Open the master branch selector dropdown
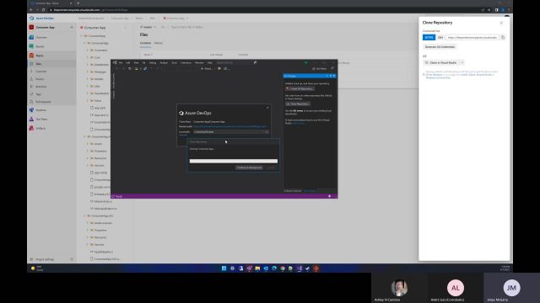 [148, 27]
